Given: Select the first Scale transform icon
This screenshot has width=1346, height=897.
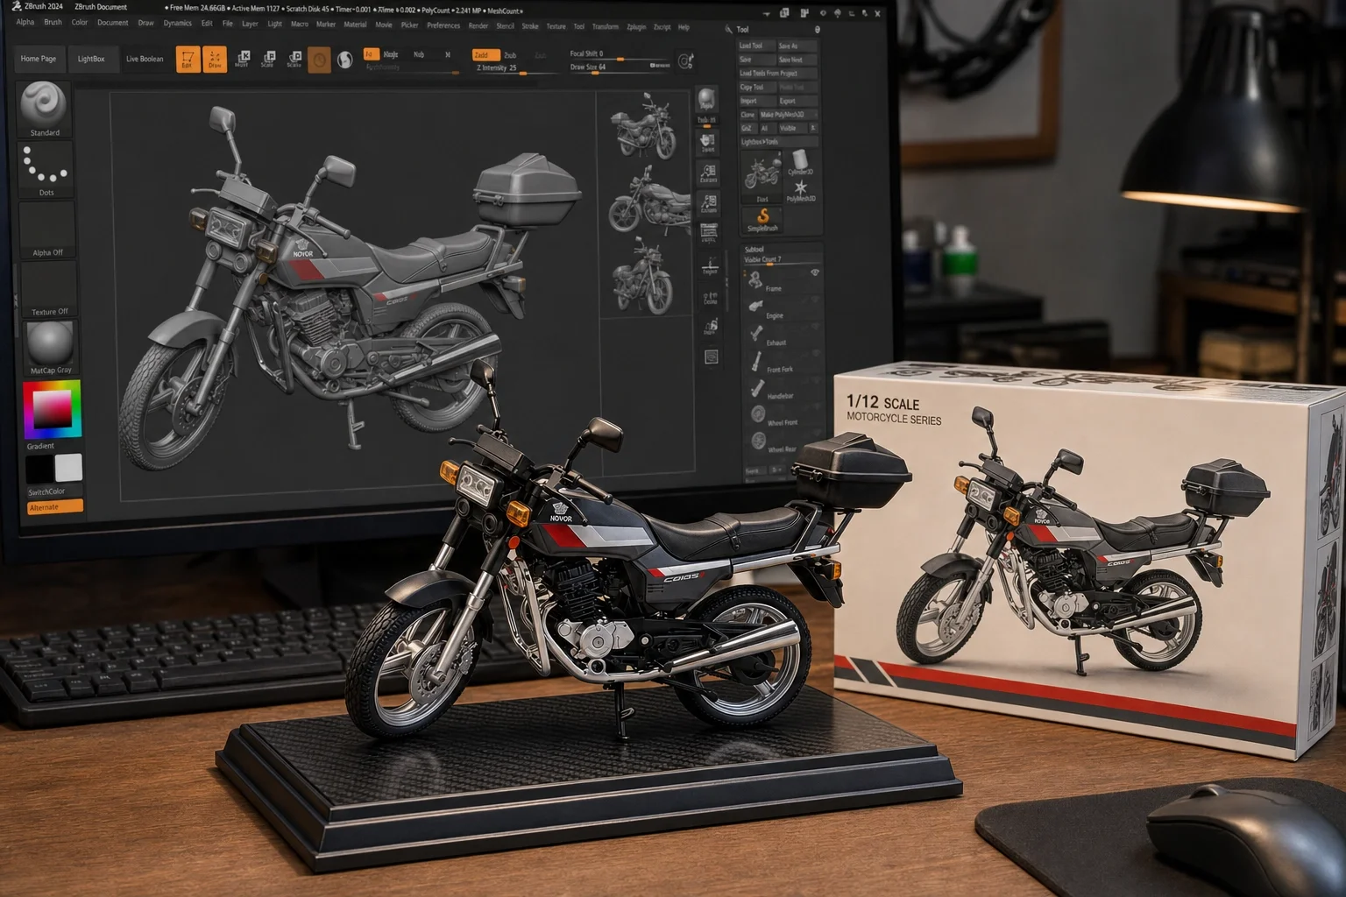Looking at the screenshot, I should point(268,59).
